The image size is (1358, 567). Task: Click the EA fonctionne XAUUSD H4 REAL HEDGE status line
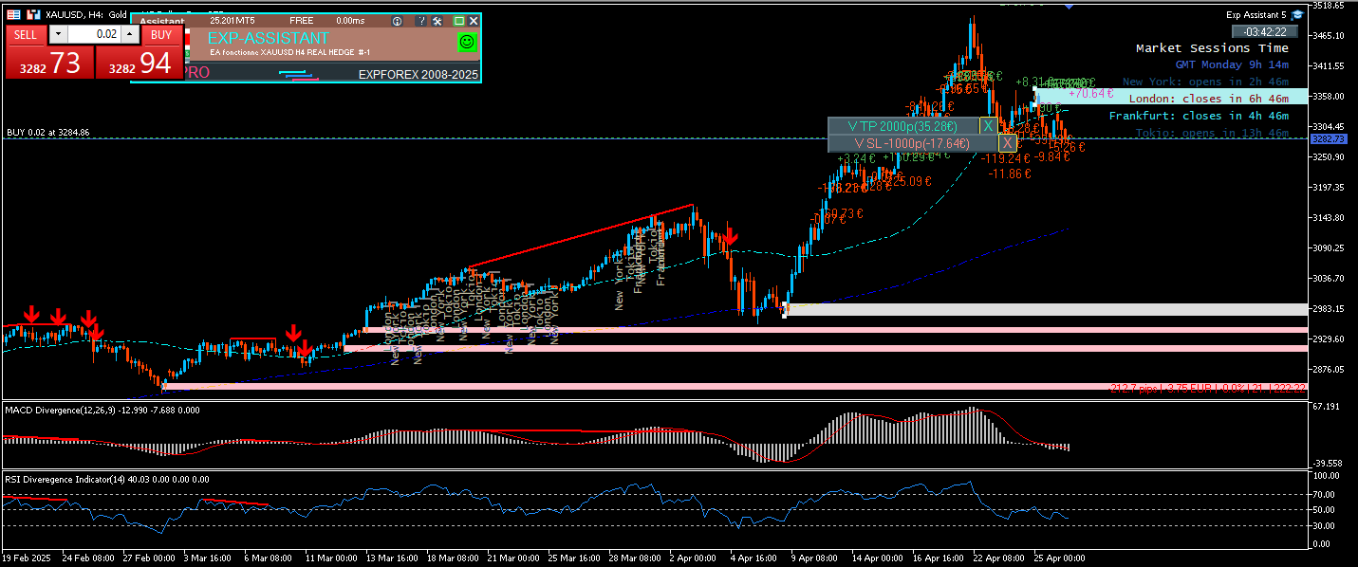pyautogui.click(x=289, y=52)
